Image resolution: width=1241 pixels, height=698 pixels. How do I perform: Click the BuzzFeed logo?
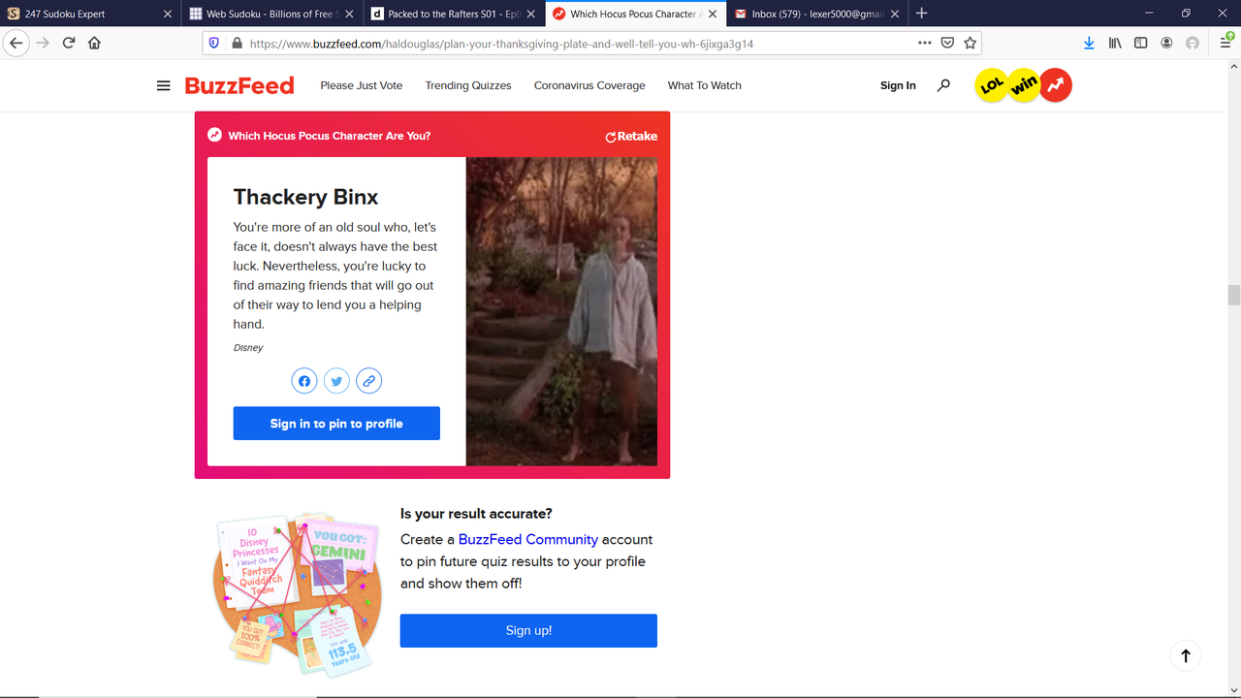[x=239, y=85]
